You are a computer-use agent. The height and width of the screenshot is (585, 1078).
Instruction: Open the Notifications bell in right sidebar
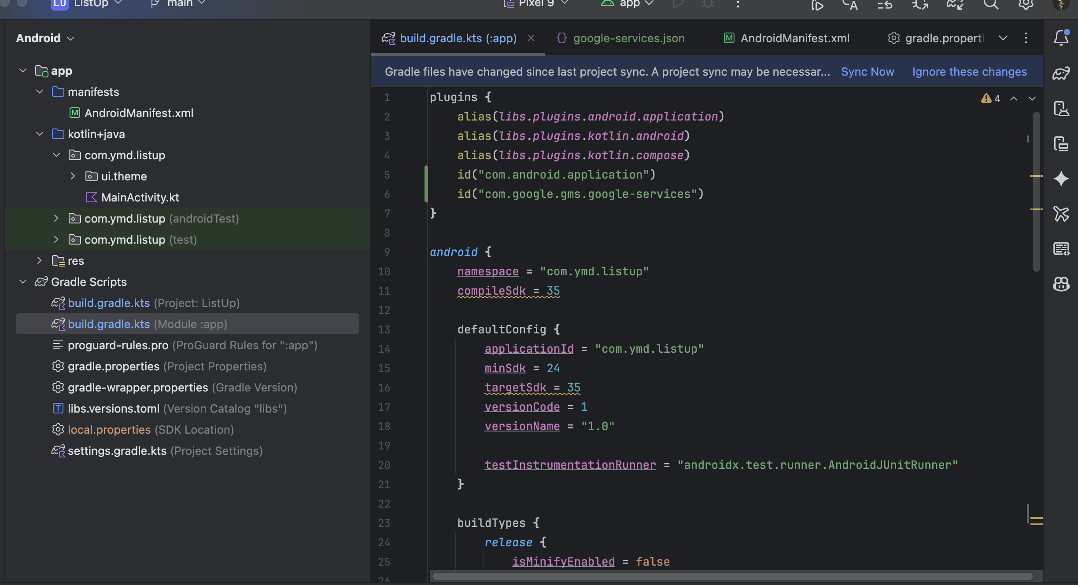[x=1061, y=38]
